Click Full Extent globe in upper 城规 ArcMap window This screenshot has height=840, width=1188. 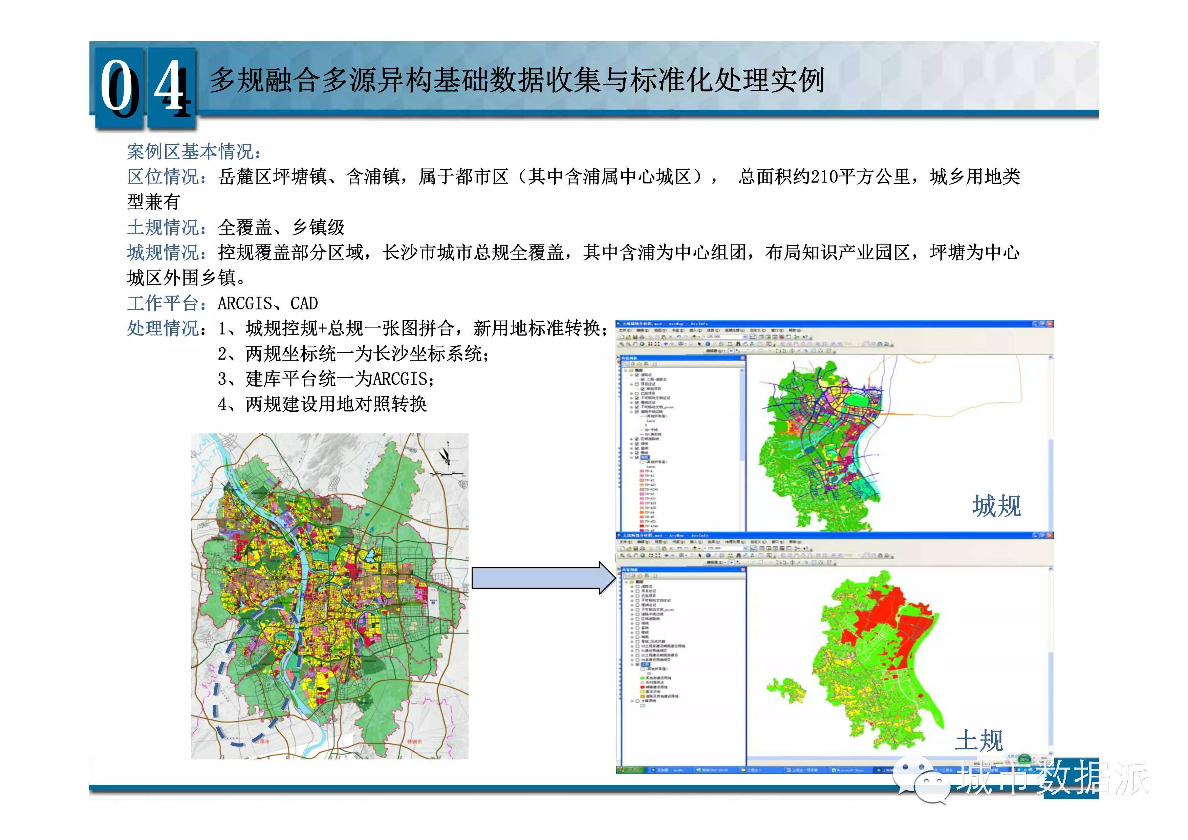(642, 344)
